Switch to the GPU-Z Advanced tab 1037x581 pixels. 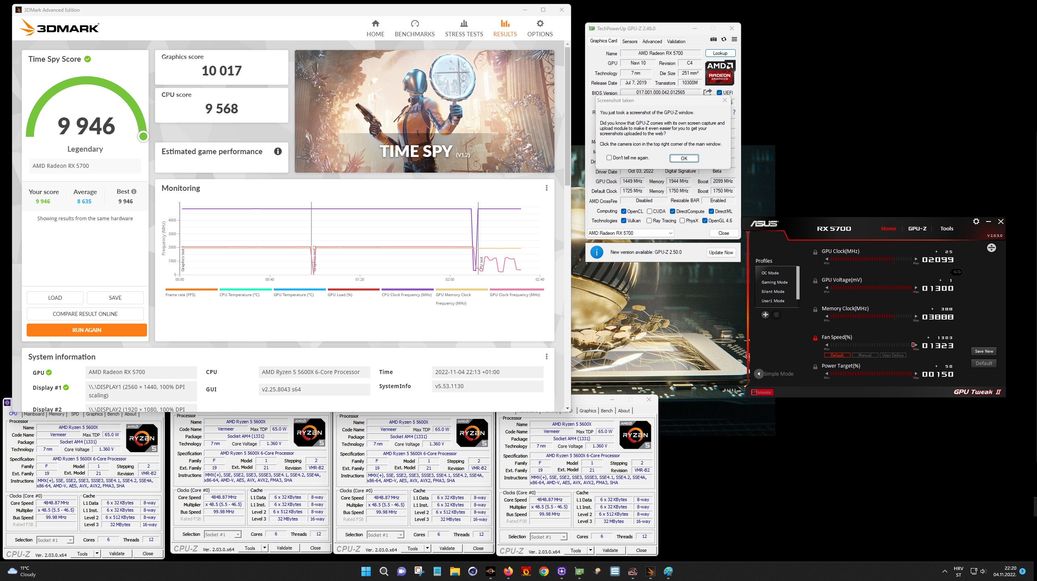pyautogui.click(x=652, y=41)
